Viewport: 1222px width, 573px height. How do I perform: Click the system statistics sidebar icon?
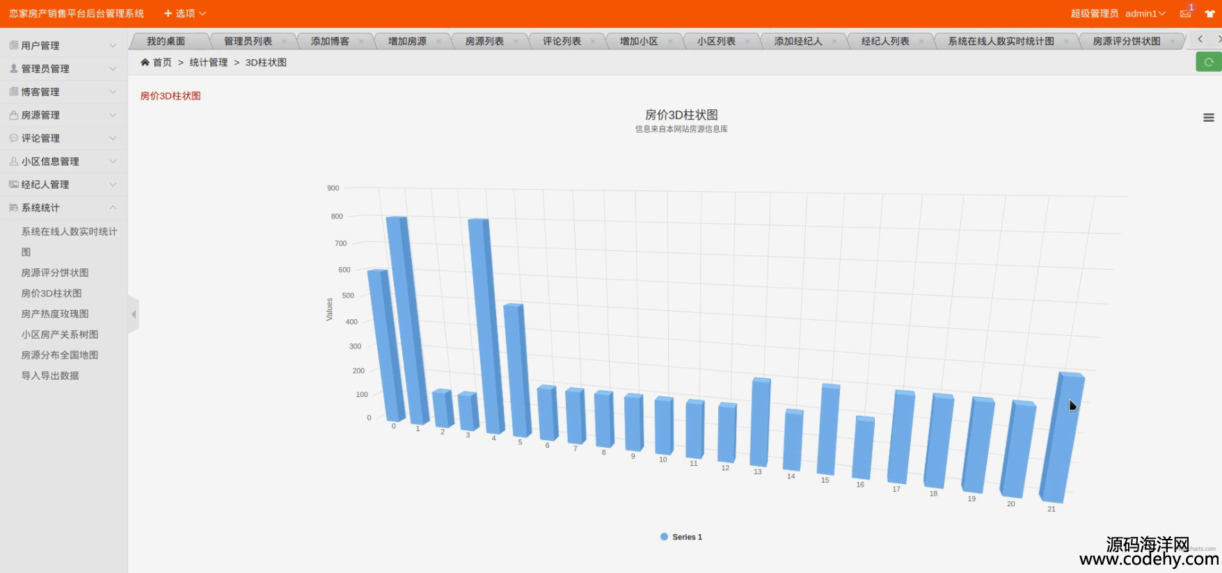14,207
